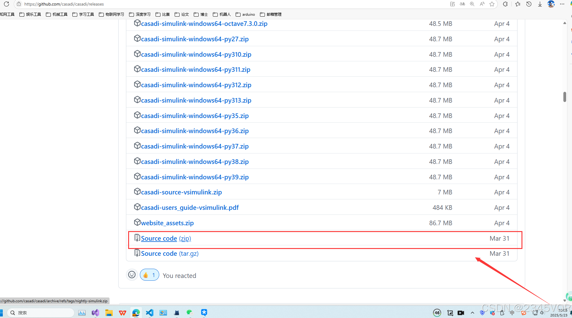Toggle the thumbs-up reaction on the release
Viewport: 572px width, 318px height.
pyautogui.click(x=149, y=275)
